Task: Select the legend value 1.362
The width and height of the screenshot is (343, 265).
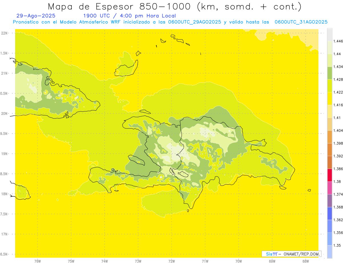Action: coord(338,220)
